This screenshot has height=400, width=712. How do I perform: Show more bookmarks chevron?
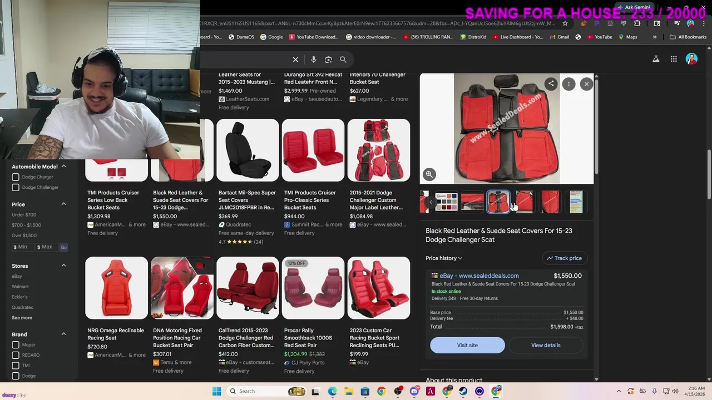point(654,37)
